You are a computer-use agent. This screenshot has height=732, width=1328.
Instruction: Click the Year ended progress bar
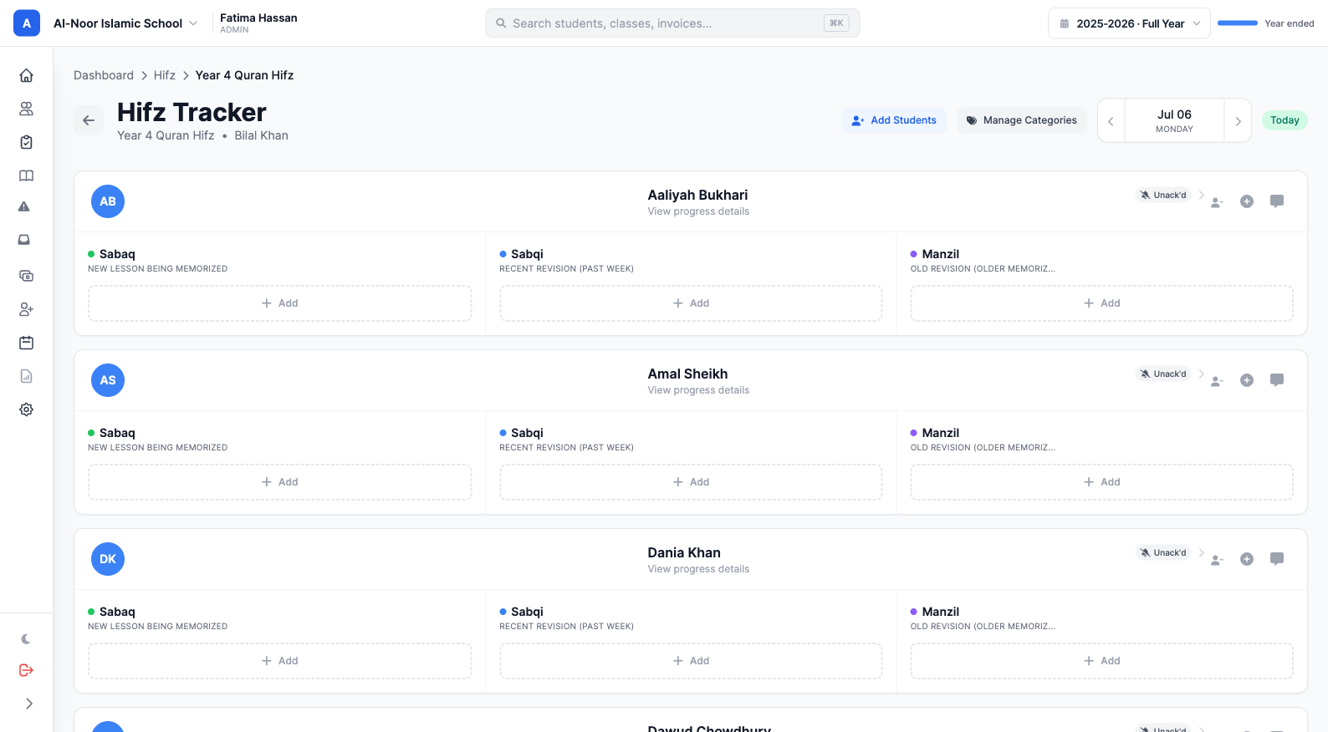pyautogui.click(x=1238, y=23)
